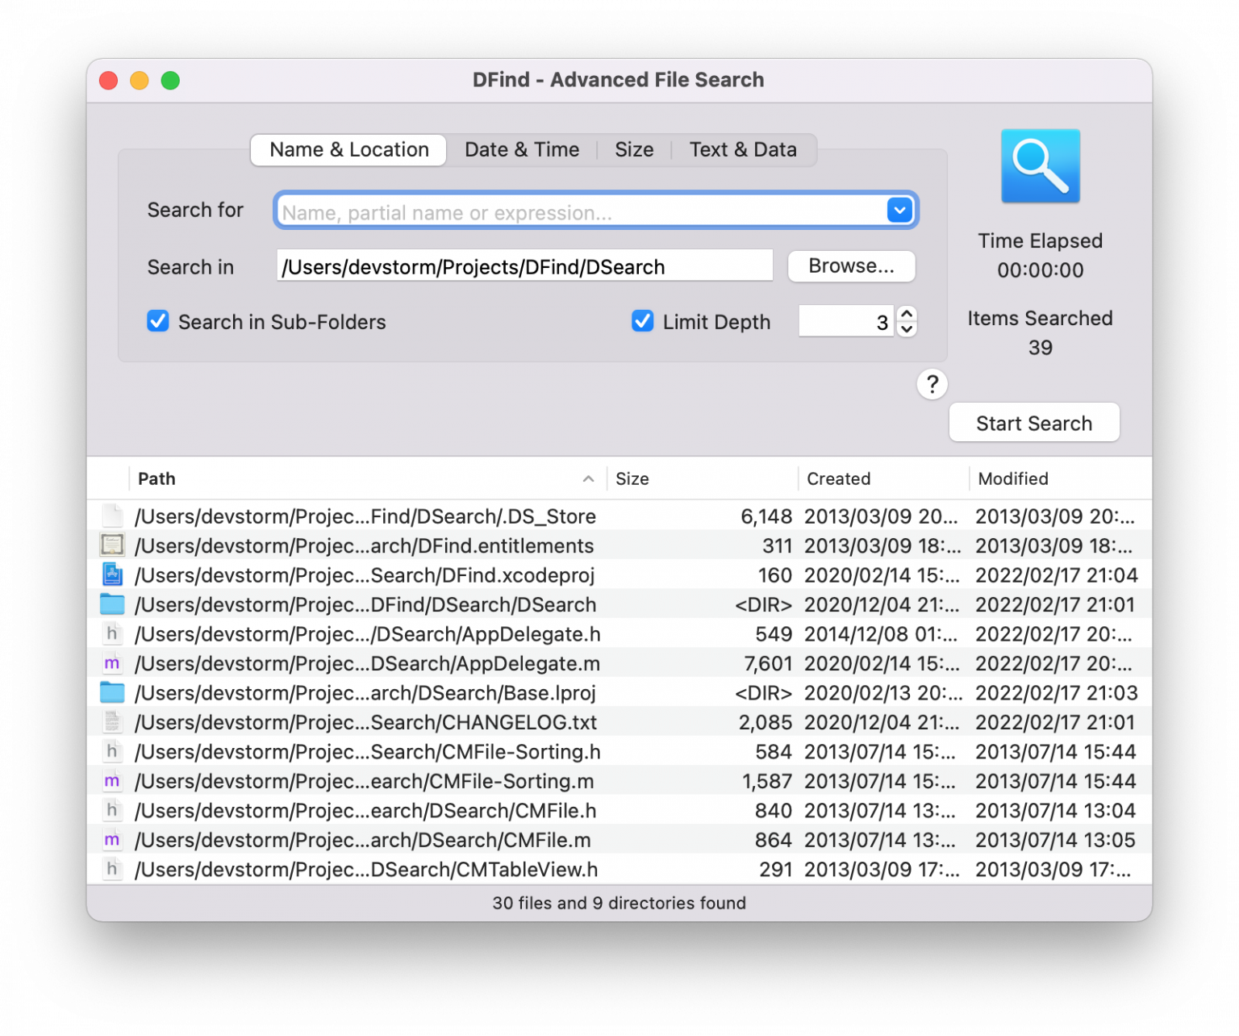The image size is (1239, 1036).
Task: Click the folder icon beside DSearch directory
Action: (112, 604)
